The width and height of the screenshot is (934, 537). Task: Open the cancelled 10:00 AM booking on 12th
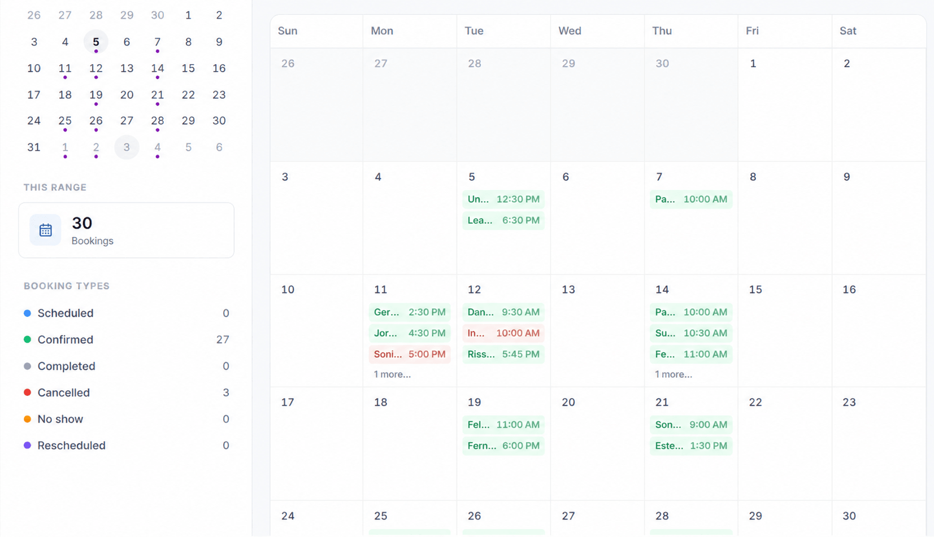coord(503,333)
